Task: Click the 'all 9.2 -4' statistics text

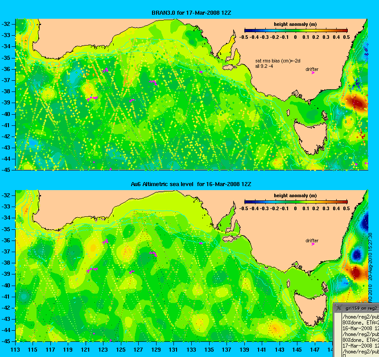Action: pos(264,66)
